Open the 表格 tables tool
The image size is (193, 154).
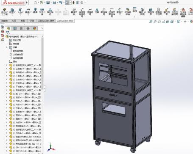[135, 10]
